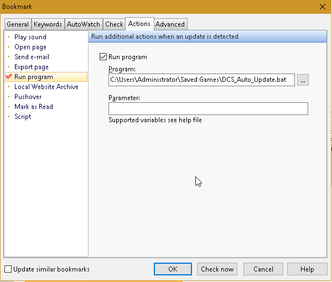This screenshot has height=282, width=332.
Task: Browse for program with ellipsis button
Action: 303,80
